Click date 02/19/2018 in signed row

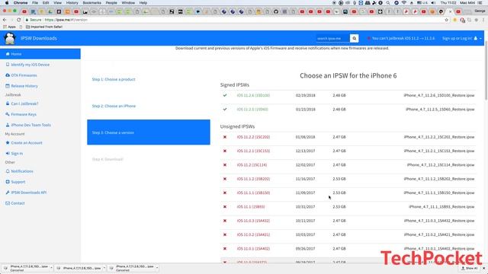305,95
